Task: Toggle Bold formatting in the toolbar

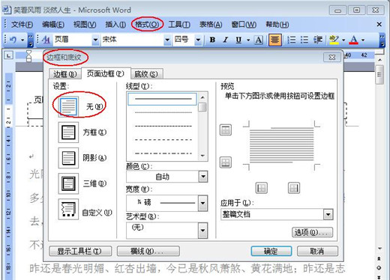Action: 212,40
